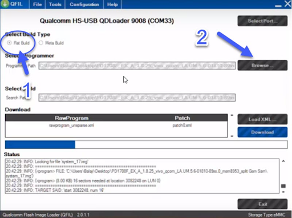Screen dimensions: 292x218
Task: Click the Load XML button
Action: (262, 119)
